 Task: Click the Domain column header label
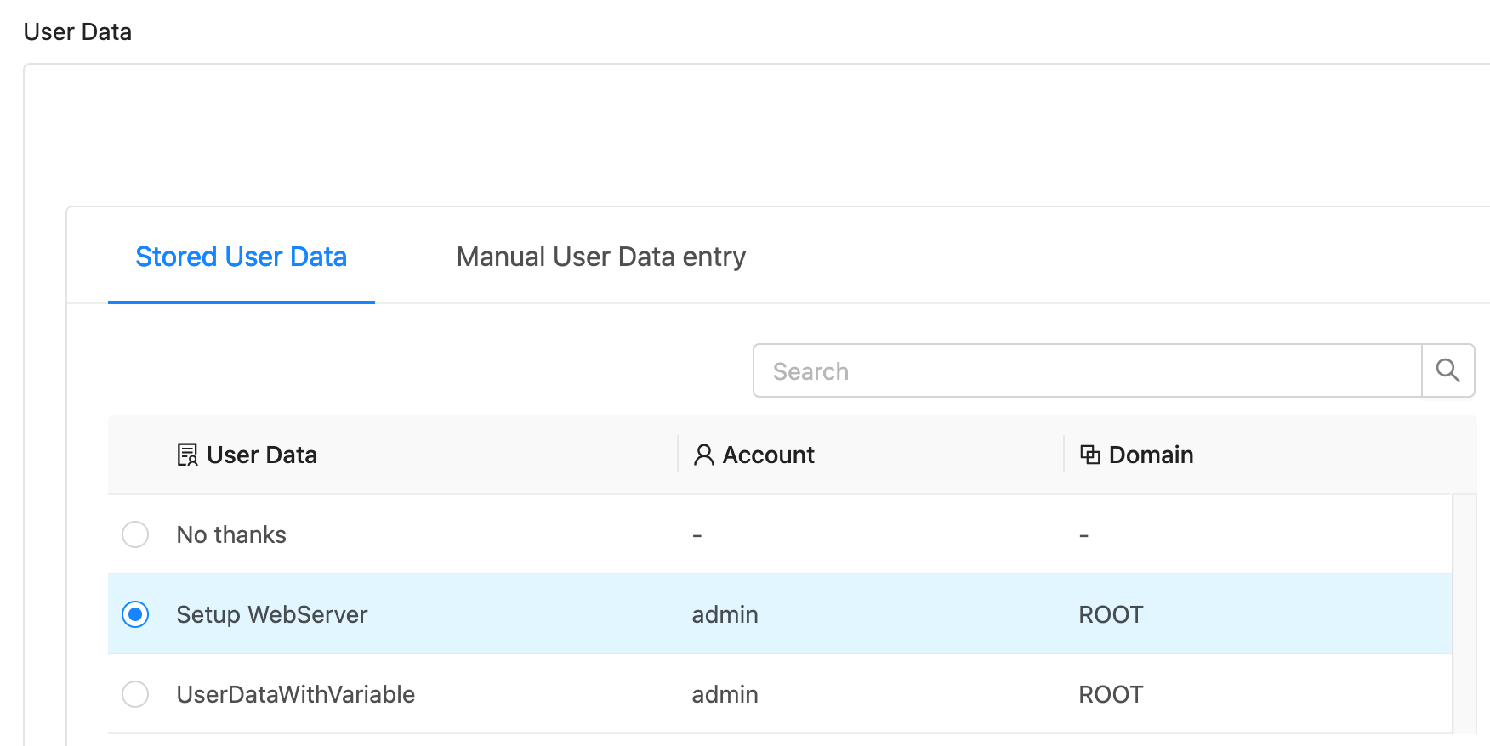[1151, 455]
